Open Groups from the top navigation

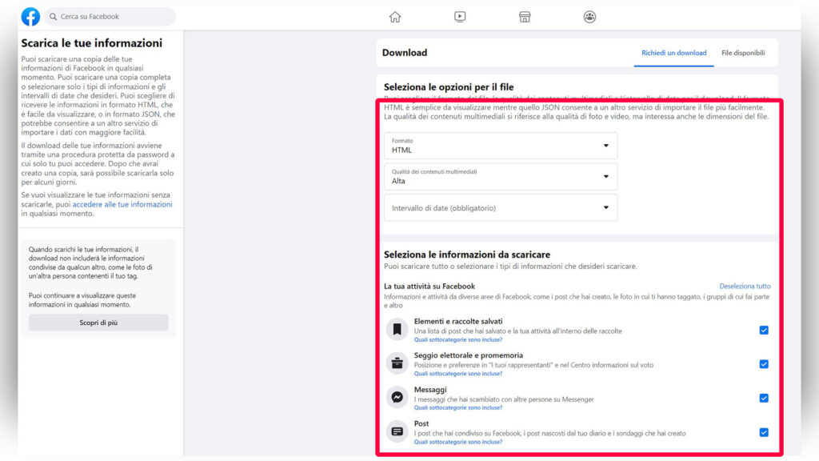589,15
